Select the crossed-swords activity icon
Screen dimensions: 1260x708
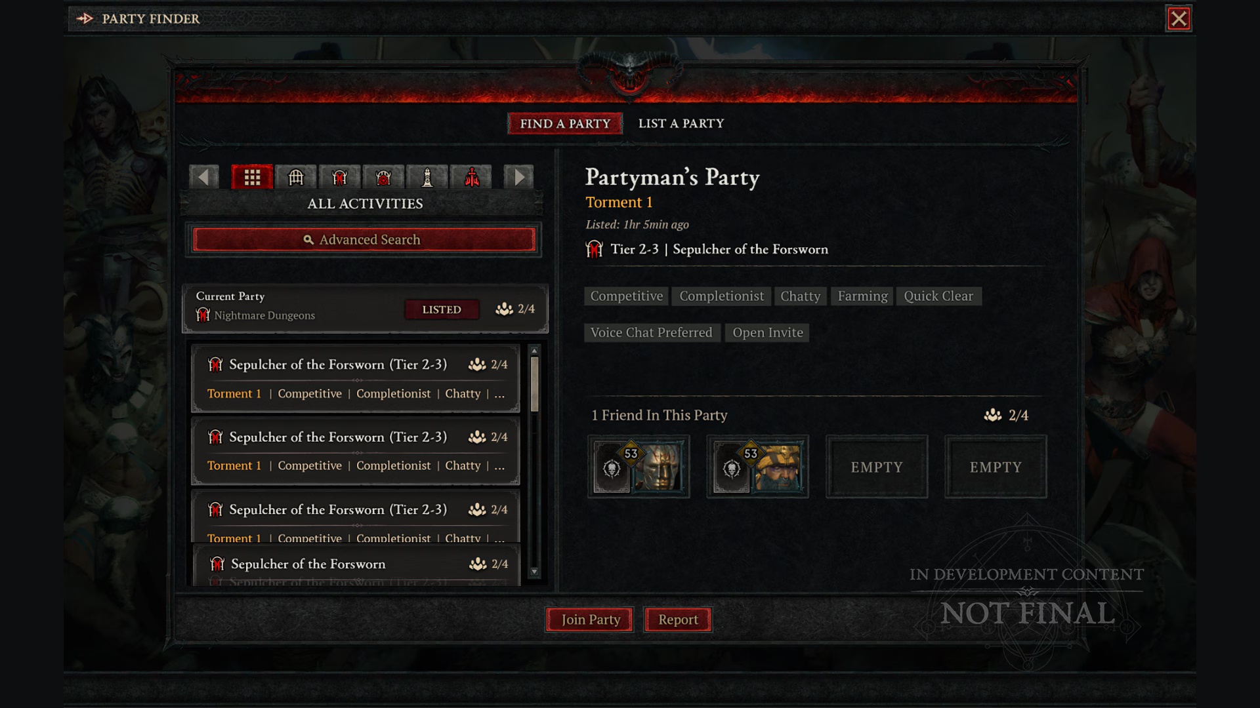(341, 177)
